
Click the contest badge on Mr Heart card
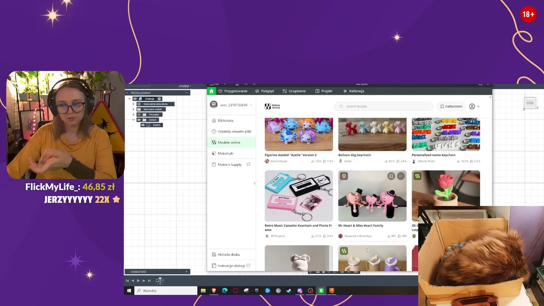[x=344, y=176]
